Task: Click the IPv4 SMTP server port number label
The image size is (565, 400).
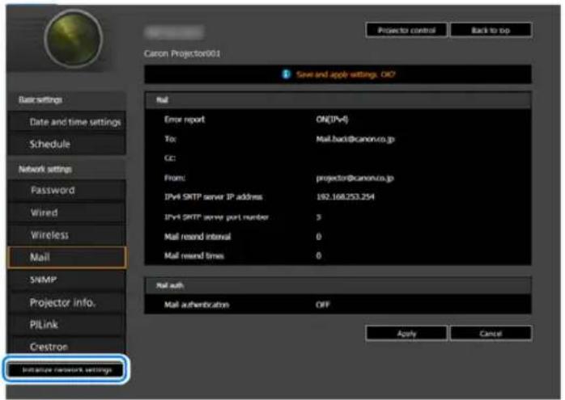Action: click(216, 217)
